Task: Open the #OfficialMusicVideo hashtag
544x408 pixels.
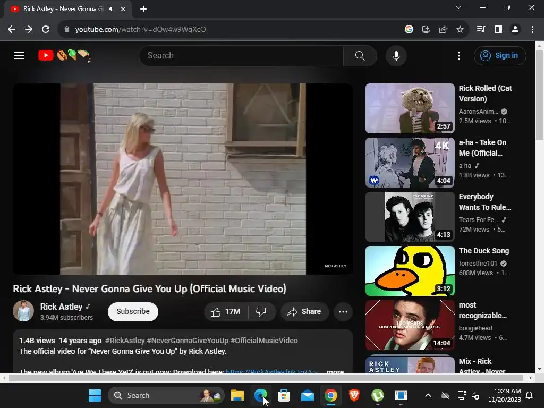Action: pyautogui.click(x=265, y=341)
